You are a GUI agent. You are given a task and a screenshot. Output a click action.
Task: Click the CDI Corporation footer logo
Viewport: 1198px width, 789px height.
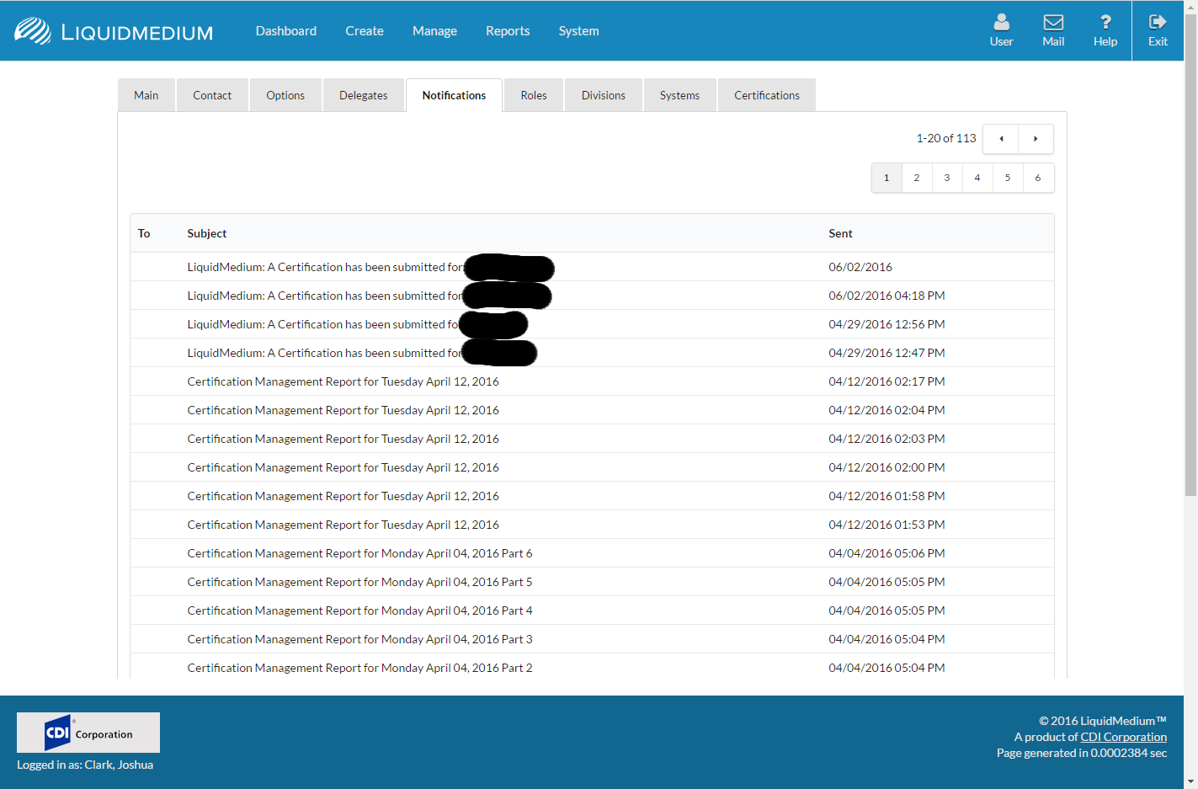pos(88,733)
